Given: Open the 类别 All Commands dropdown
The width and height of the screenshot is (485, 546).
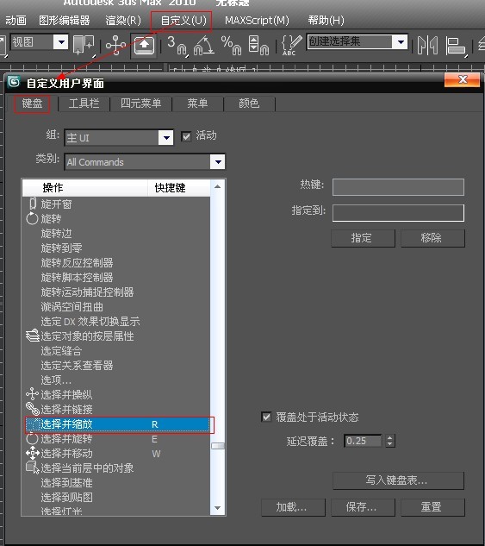Looking at the screenshot, I should pyautogui.click(x=218, y=162).
